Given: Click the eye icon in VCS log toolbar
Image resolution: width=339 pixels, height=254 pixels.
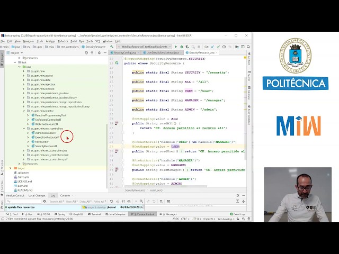Looking at the screenshot, I should [129, 201].
